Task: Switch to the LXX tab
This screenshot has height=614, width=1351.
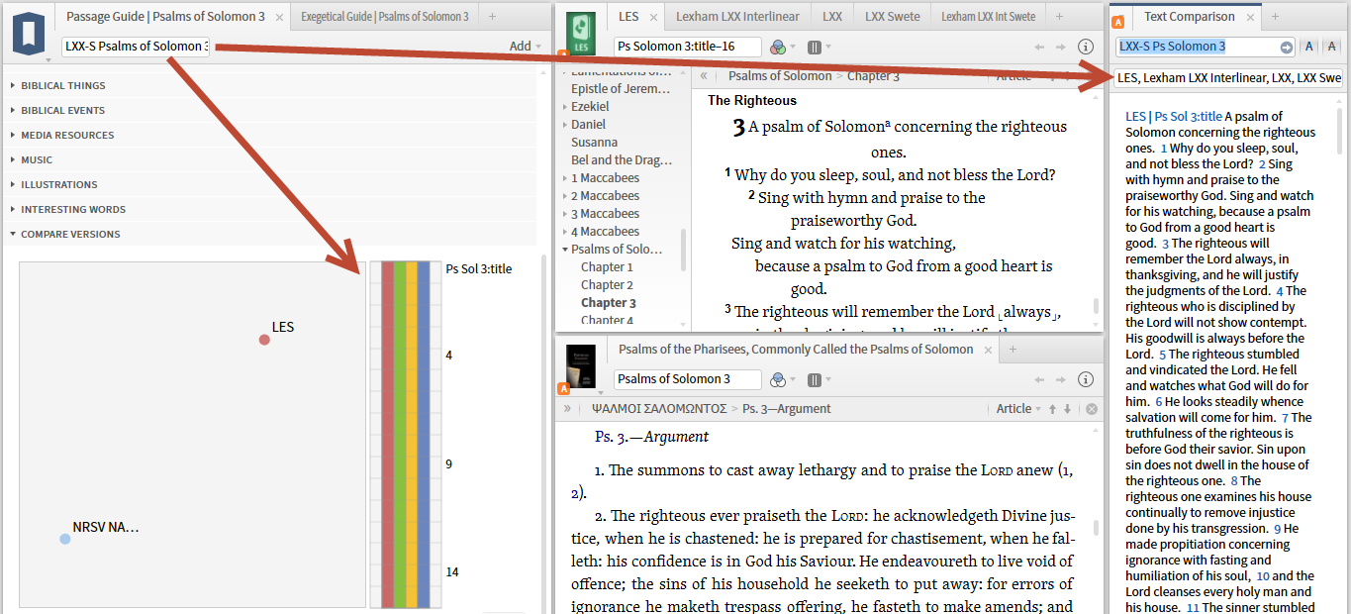Action: tap(832, 17)
